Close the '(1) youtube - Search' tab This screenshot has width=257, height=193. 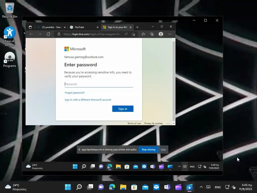[x=65, y=27]
